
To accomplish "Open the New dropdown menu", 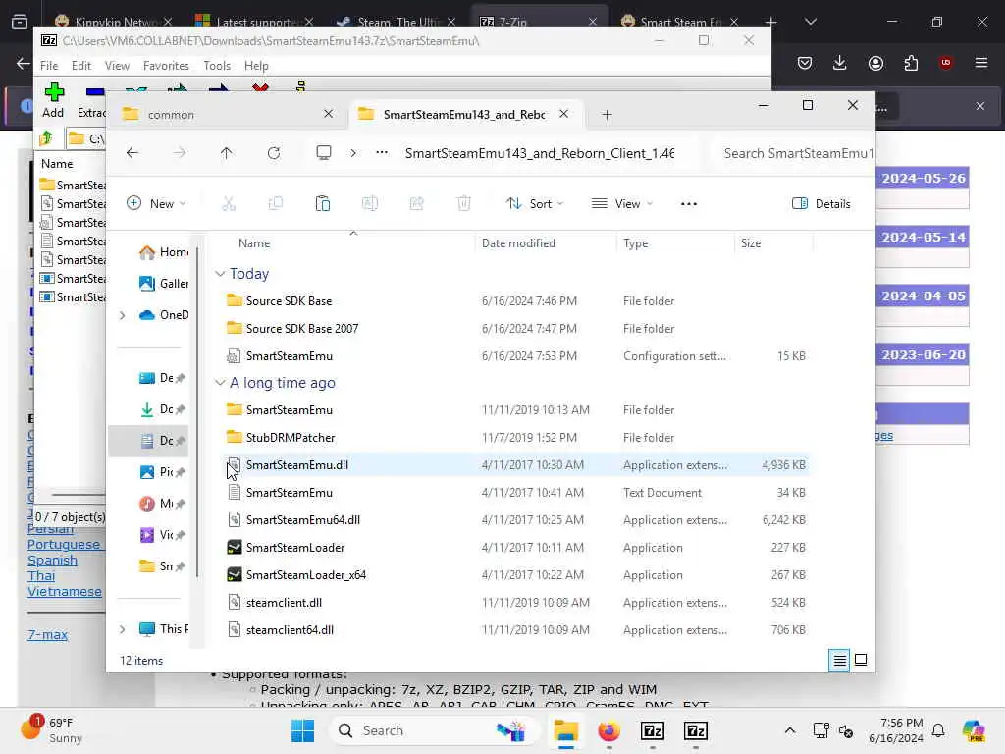I will tap(156, 204).
